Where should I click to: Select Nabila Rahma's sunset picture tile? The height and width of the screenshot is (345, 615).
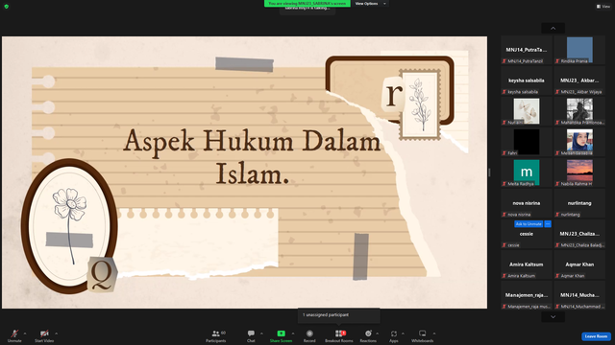point(579,172)
